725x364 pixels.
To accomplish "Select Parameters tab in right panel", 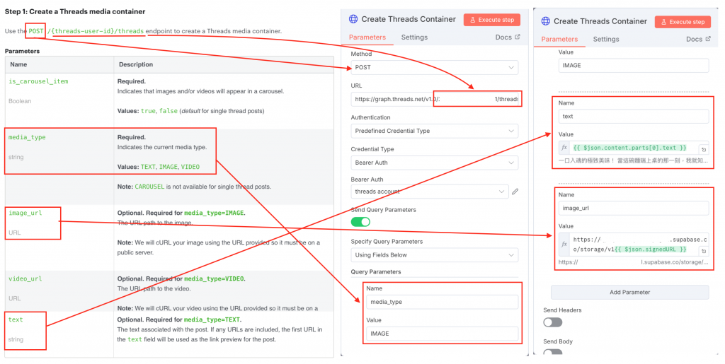I will 559,39.
